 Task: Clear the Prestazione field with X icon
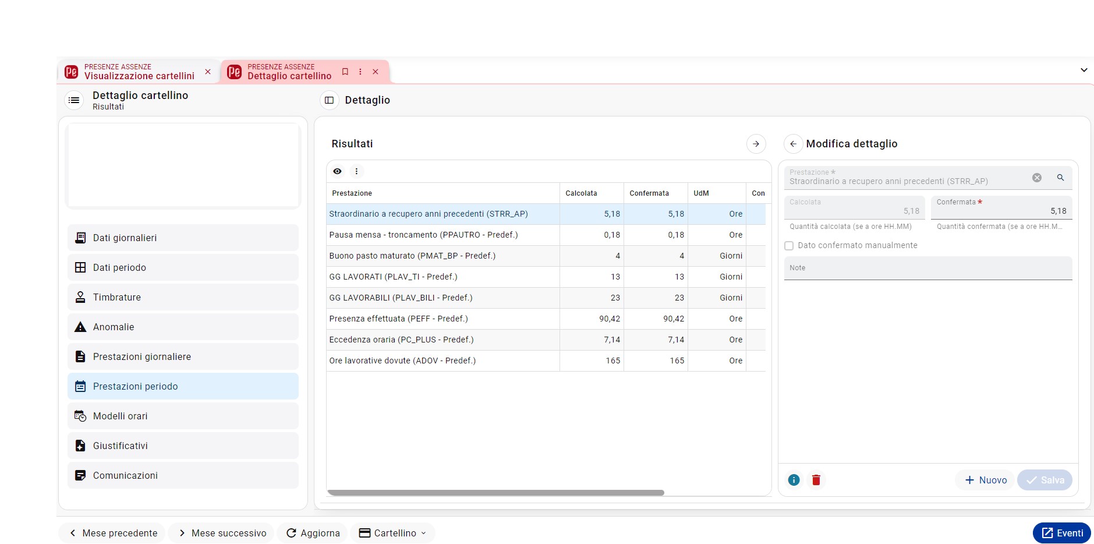(x=1037, y=178)
